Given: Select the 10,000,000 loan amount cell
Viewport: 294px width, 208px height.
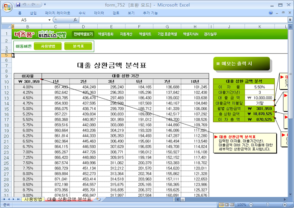Looking at the screenshot, I should coord(259,98).
